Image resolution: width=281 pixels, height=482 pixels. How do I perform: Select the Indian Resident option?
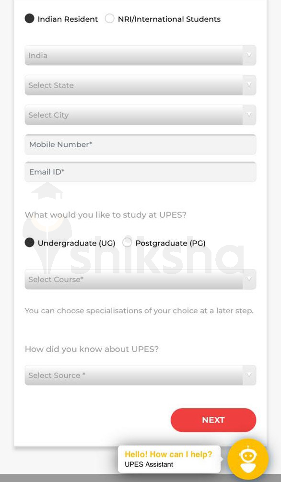(30, 19)
